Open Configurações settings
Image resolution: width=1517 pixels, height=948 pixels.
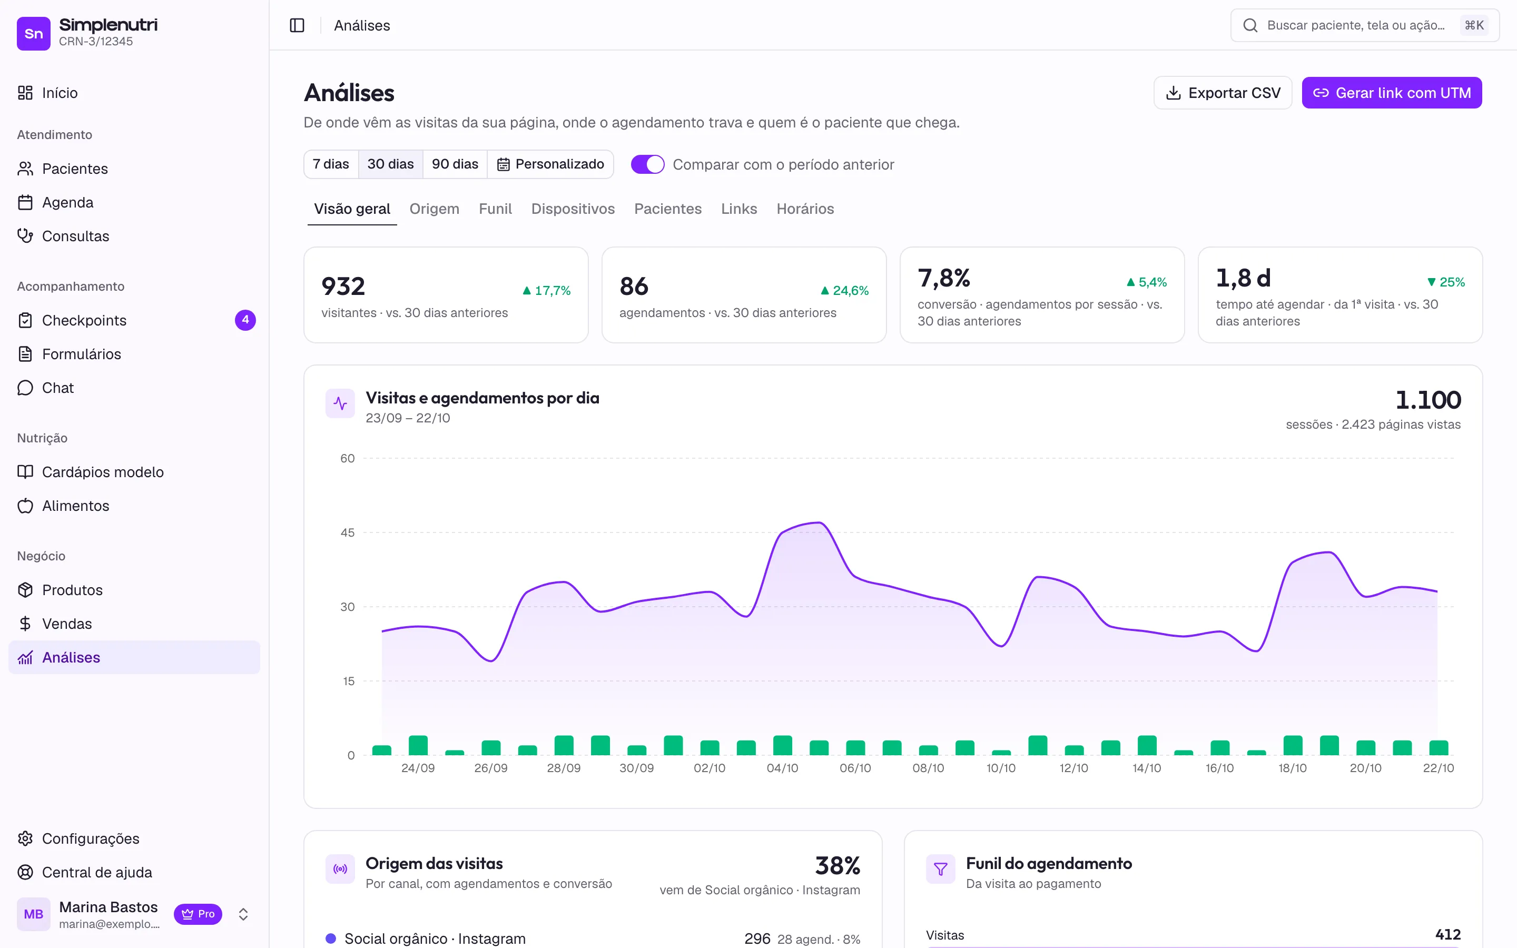(x=134, y=839)
